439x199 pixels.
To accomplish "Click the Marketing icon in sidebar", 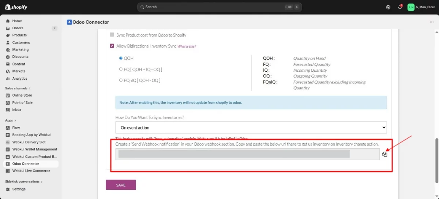I will pyautogui.click(x=8, y=50).
